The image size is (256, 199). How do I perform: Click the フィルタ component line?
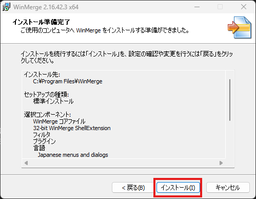(42, 135)
